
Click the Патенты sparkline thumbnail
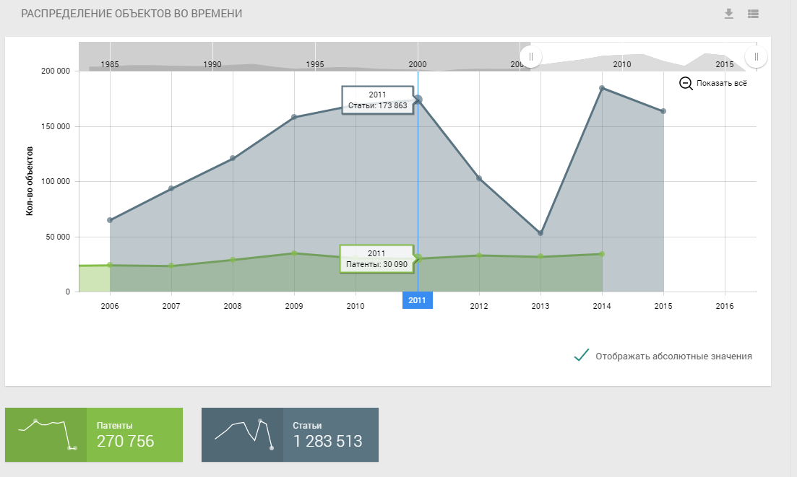pos(46,434)
